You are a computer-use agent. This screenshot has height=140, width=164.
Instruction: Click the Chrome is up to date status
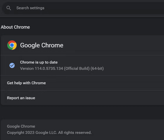[x=39, y=62]
